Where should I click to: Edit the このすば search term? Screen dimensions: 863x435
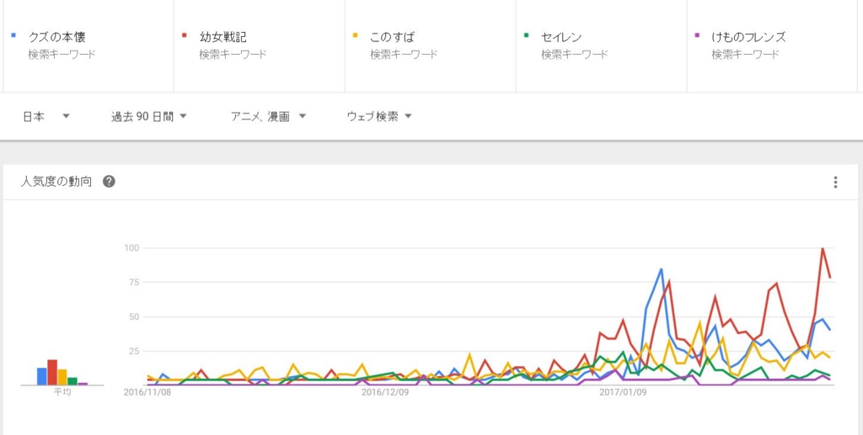[x=431, y=45]
